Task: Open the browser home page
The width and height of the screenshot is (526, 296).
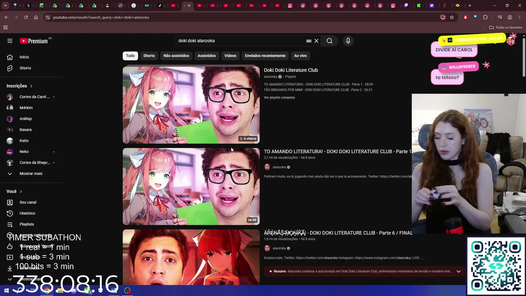Action: [36, 17]
